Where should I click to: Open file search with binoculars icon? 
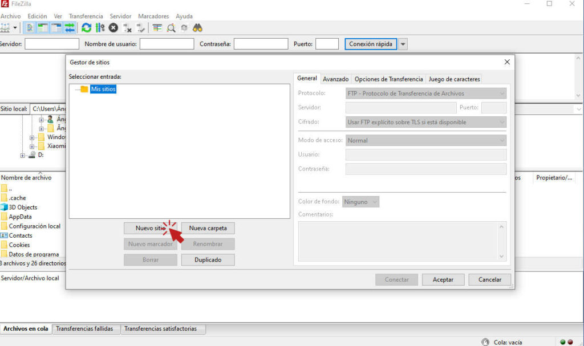(x=197, y=27)
